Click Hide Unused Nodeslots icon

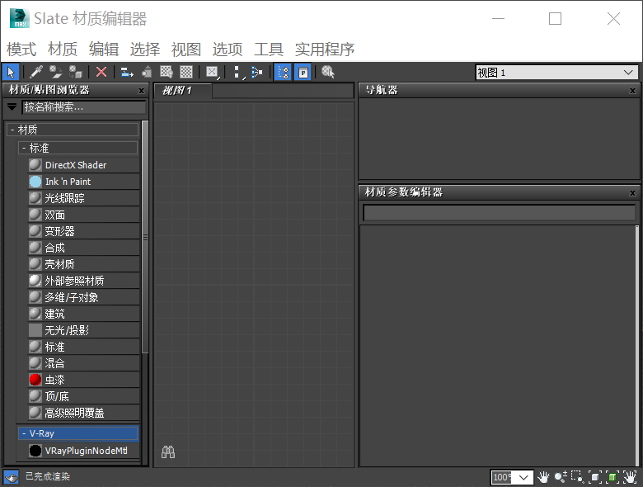point(147,73)
